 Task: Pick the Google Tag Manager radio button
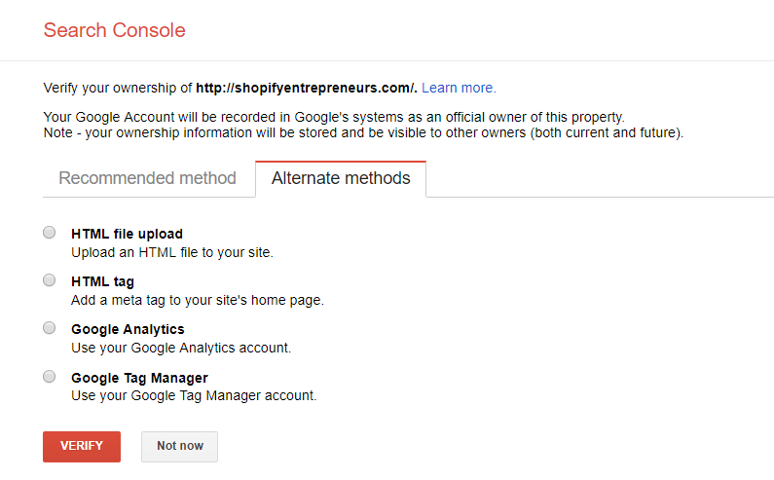coord(50,377)
